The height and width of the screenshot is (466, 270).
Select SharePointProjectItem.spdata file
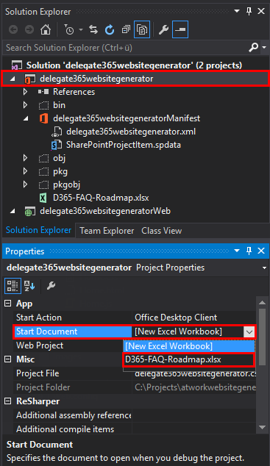pos(124,145)
